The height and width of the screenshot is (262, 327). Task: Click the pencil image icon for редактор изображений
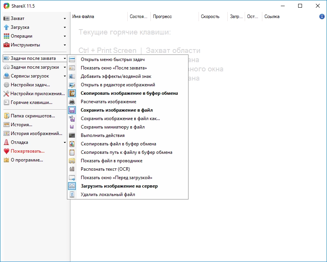[x=72, y=85]
